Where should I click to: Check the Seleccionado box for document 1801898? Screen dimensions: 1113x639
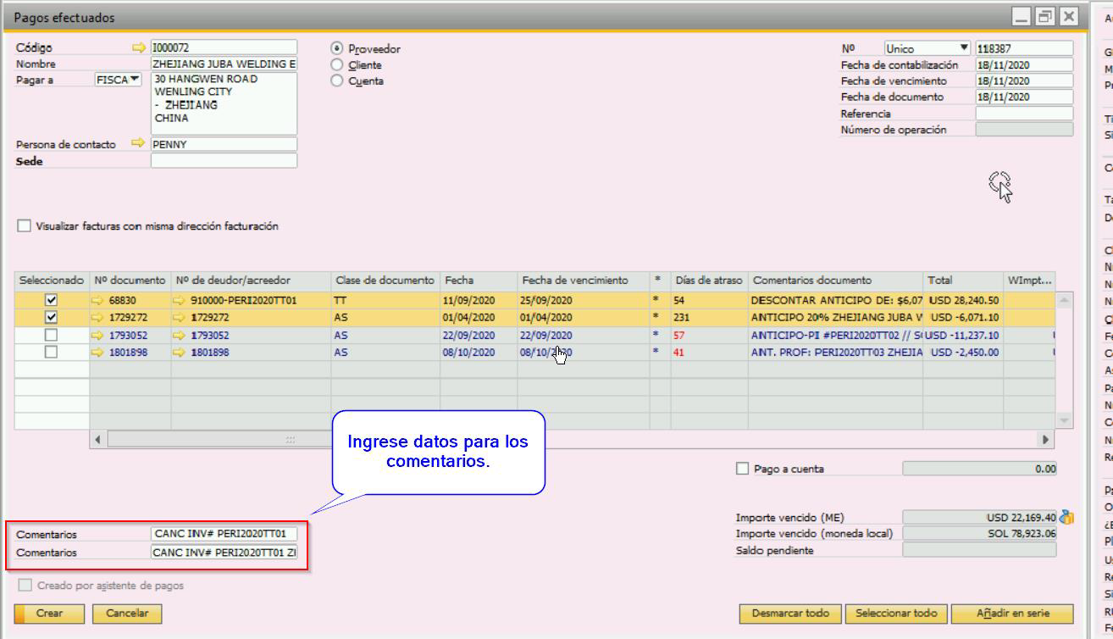coord(51,353)
